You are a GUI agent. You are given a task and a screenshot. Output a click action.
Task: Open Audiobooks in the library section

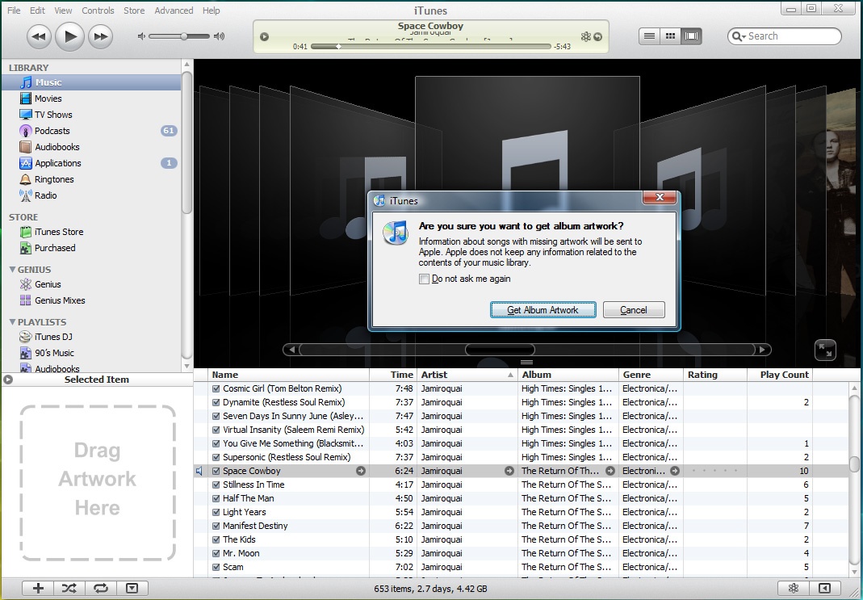[x=91, y=147]
